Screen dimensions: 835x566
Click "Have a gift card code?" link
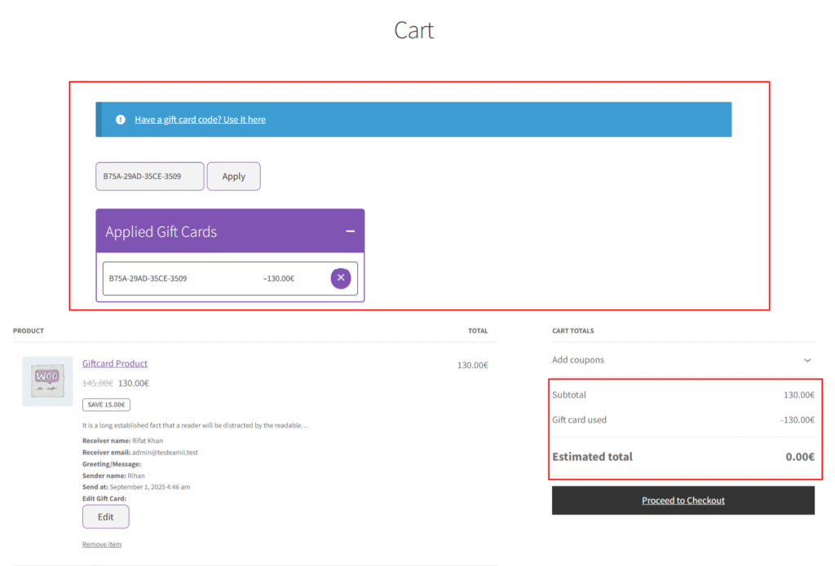pyautogui.click(x=200, y=120)
